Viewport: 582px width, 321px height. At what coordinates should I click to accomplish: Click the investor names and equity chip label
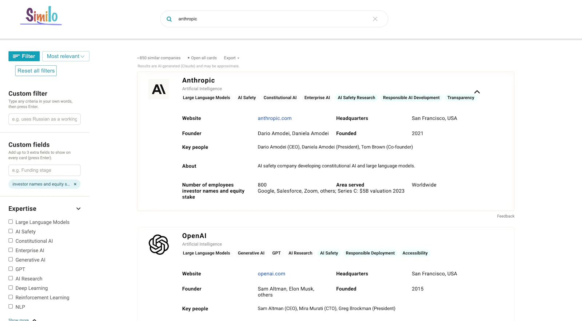pos(41,184)
